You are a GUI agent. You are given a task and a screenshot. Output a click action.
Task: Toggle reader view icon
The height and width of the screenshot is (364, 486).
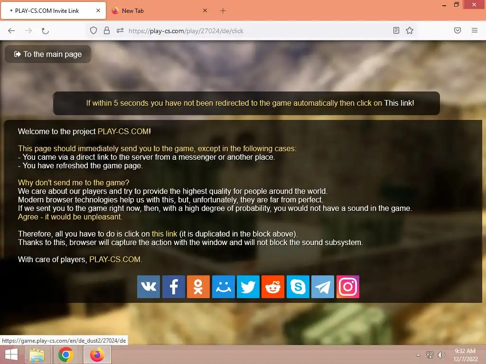tap(396, 30)
